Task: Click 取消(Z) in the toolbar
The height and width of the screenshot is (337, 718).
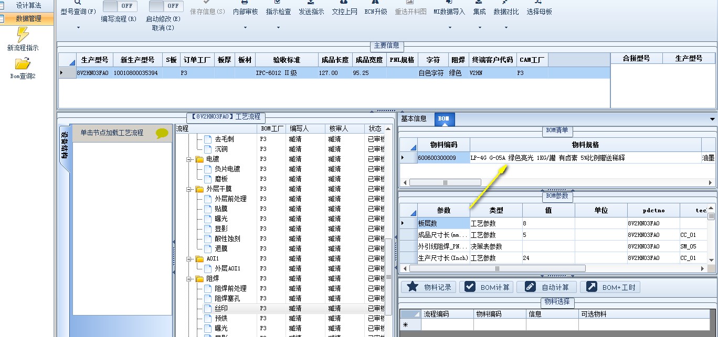Action: 163,28
